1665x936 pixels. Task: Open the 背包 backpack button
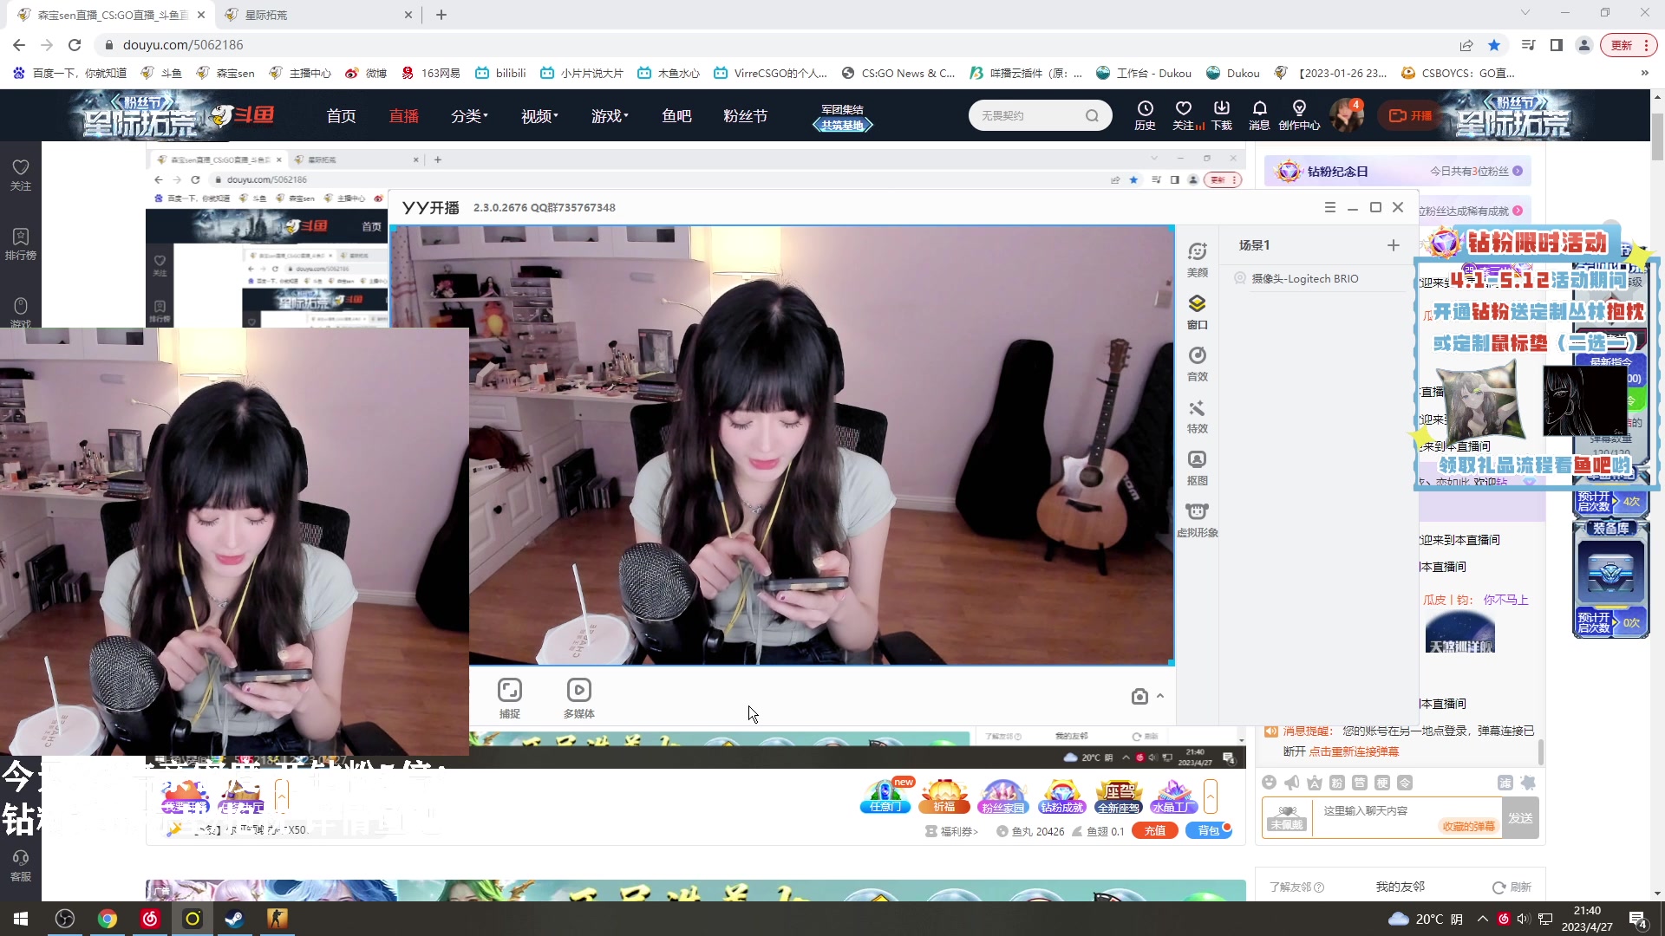[x=1208, y=830]
